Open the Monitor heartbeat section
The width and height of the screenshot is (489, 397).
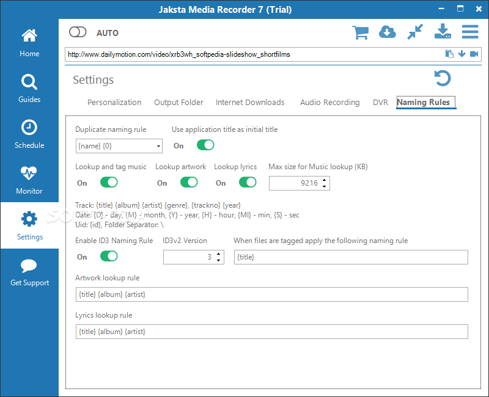point(29,180)
